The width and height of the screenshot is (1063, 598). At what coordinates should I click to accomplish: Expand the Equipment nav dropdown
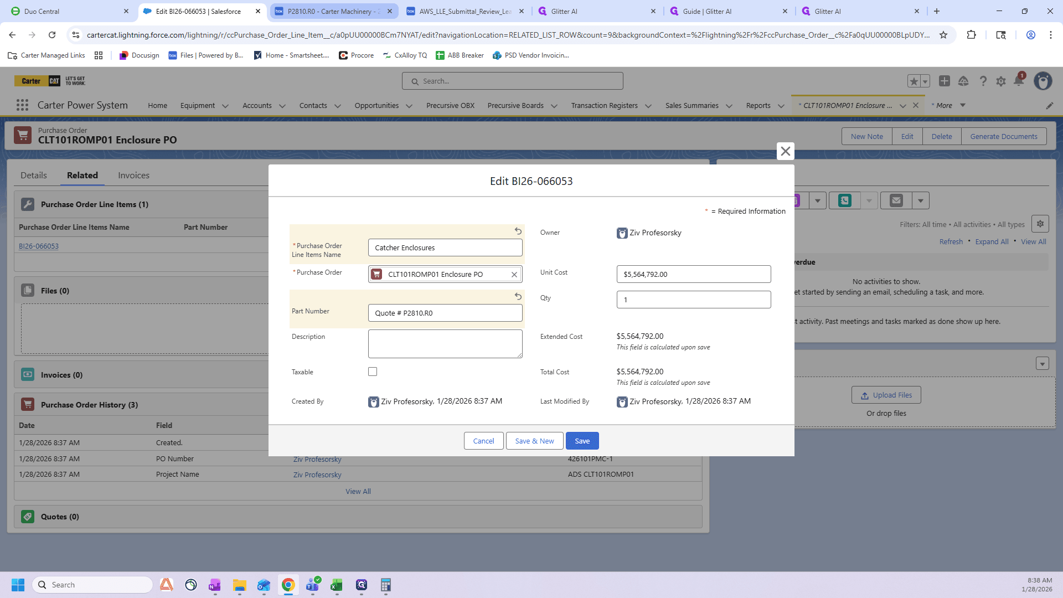tap(225, 106)
